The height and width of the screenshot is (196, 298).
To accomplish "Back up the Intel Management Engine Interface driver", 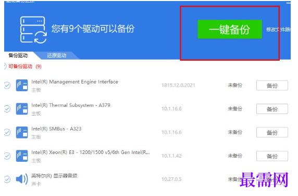I will [272, 86].
